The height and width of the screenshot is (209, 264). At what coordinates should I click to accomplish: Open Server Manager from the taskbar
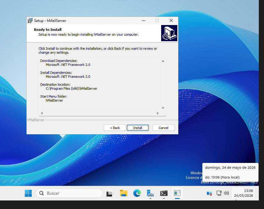(x=150, y=193)
